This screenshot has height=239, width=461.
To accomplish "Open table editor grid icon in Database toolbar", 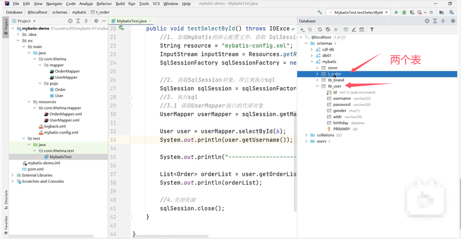I will point(346,30).
